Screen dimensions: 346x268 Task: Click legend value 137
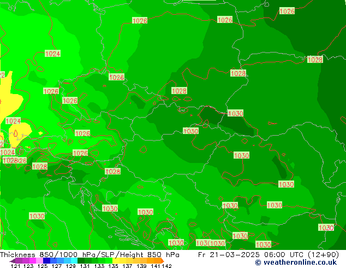pyautogui.click(x=127, y=266)
